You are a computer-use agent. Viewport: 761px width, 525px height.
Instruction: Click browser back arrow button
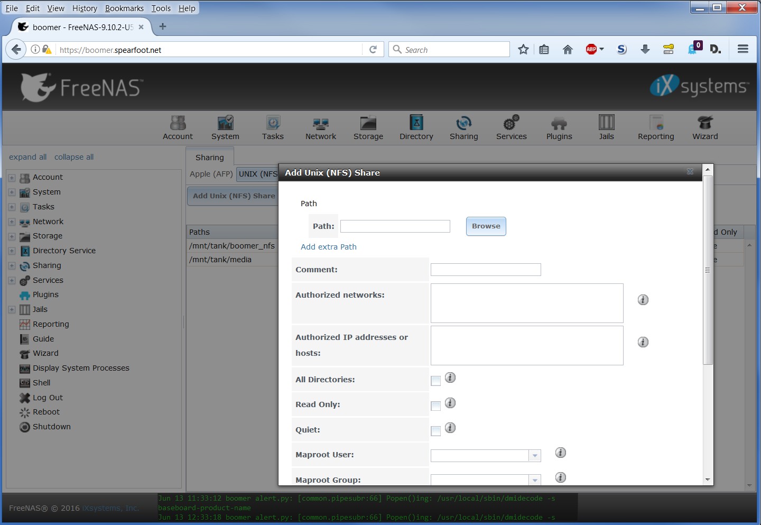[x=16, y=50]
